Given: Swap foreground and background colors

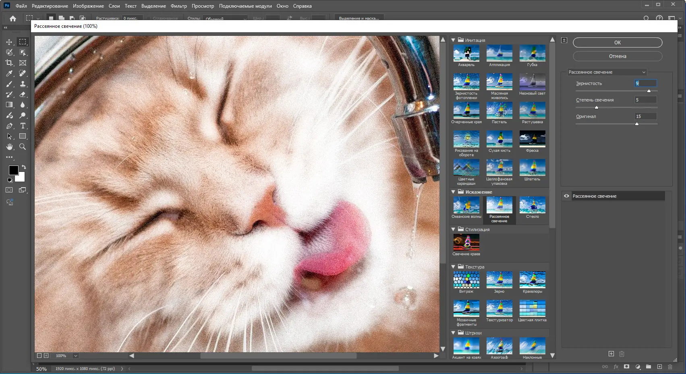Looking at the screenshot, I should 24,167.
